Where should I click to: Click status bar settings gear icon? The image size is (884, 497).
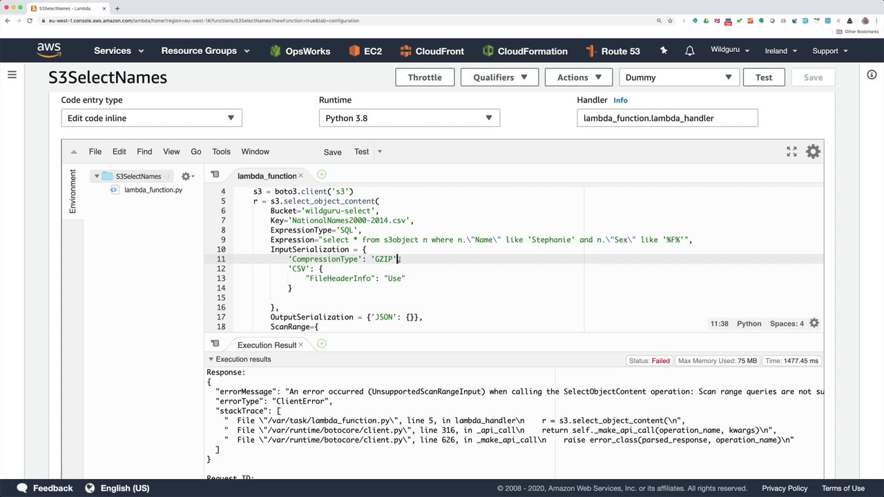[814, 323]
